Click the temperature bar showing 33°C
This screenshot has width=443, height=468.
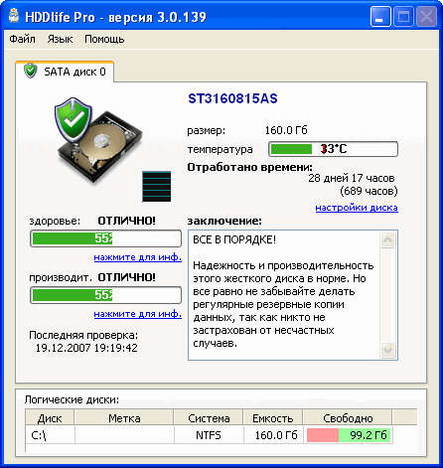[x=333, y=149]
